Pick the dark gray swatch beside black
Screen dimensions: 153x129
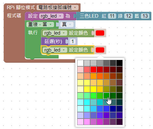[113, 63]
